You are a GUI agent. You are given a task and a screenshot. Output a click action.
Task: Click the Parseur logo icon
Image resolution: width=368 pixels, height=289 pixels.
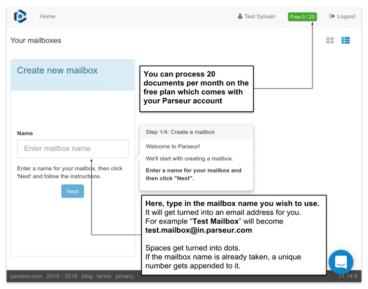[x=20, y=16]
